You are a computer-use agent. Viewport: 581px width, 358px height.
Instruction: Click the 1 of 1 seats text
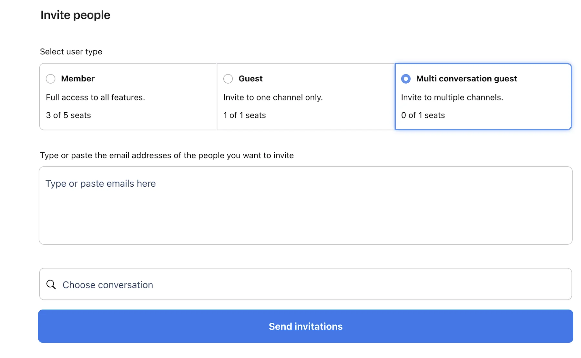244,115
